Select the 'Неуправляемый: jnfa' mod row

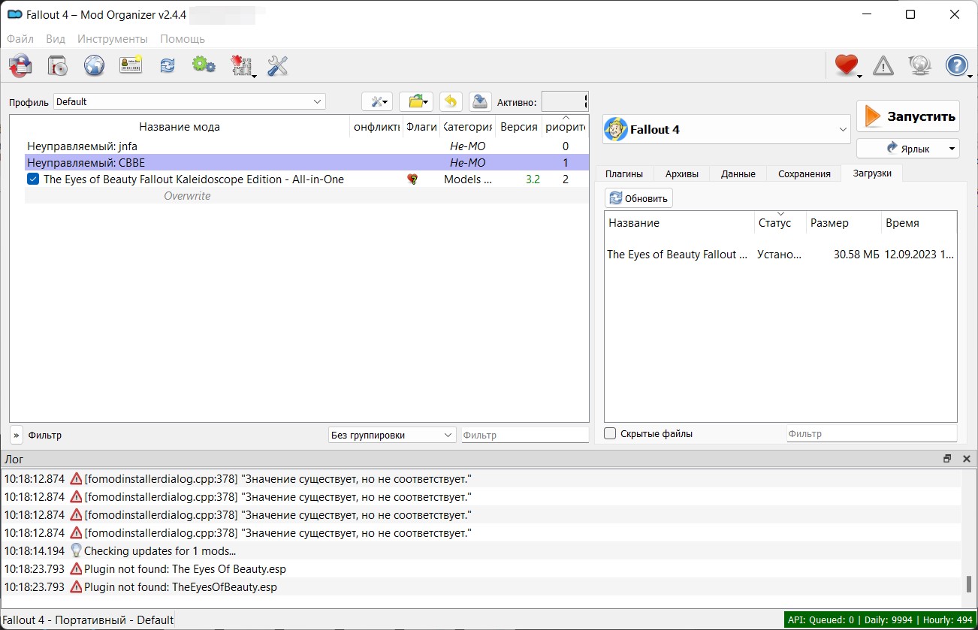[306, 146]
